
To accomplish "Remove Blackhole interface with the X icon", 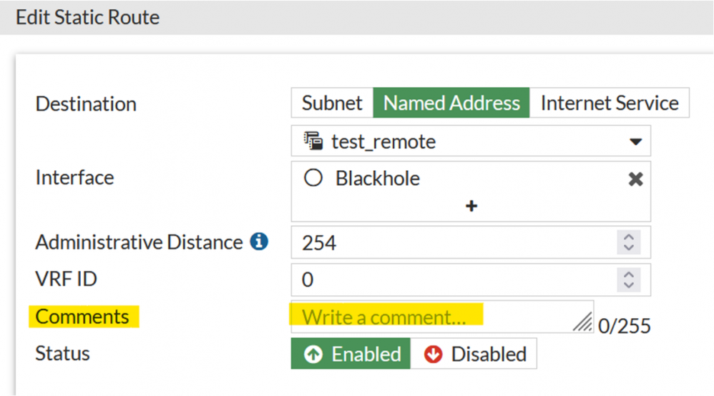I will tap(635, 179).
